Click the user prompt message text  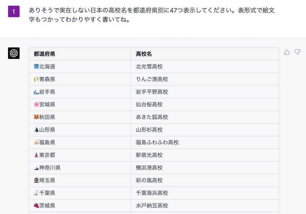coord(152,15)
